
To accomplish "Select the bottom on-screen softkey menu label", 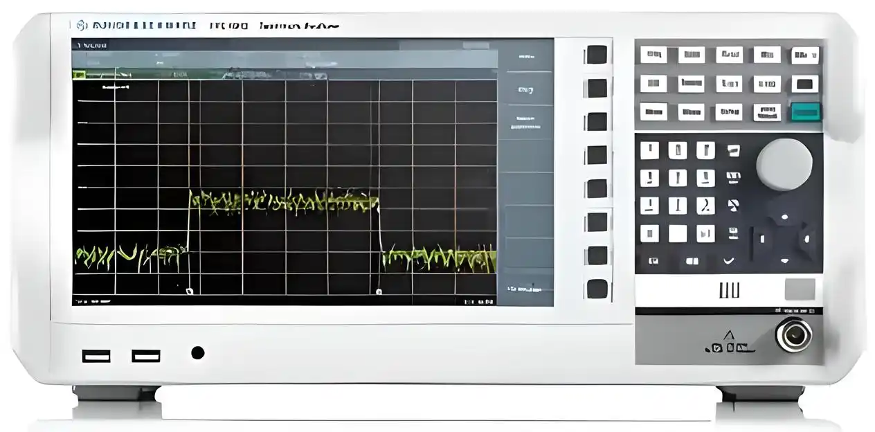I will click(525, 287).
